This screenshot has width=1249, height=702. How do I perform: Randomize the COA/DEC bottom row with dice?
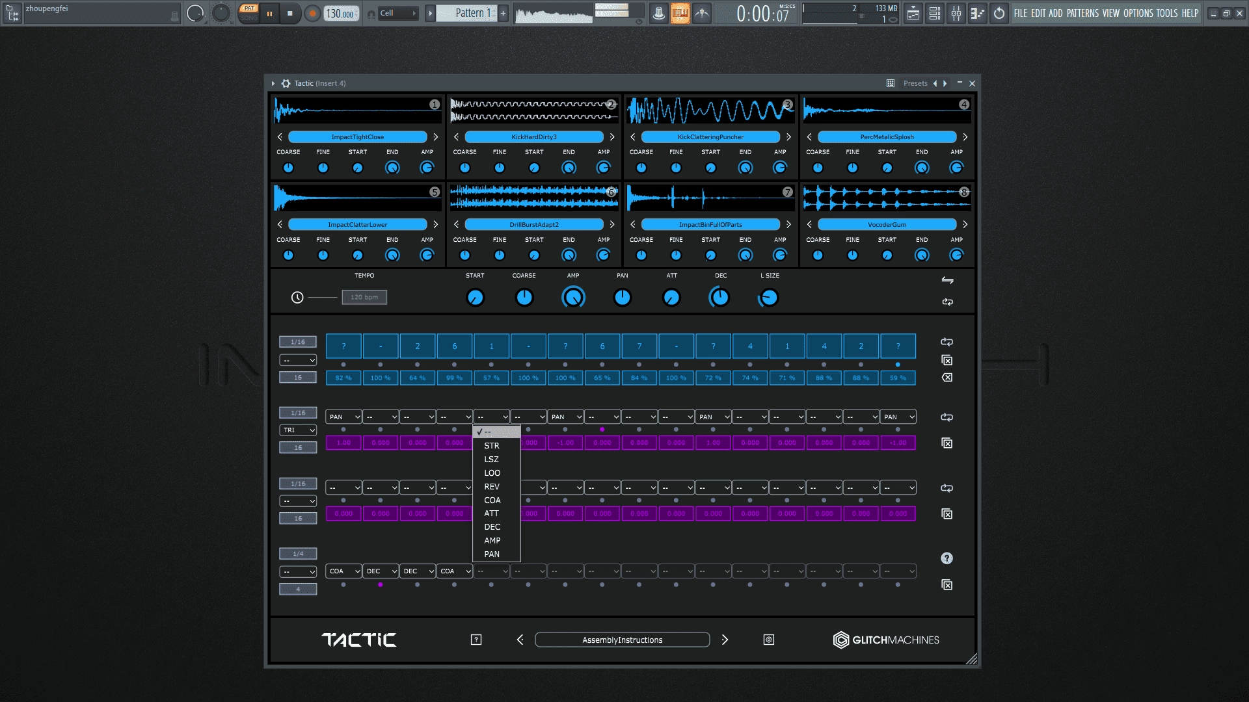coord(947,585)
